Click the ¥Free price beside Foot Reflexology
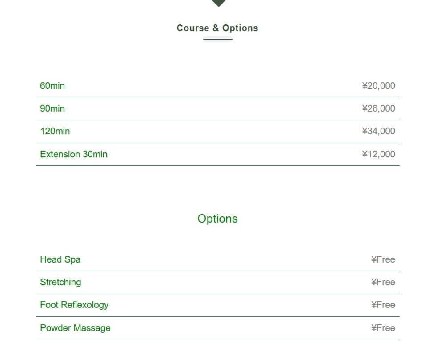The height and width of the screenshot is (363, 437). [x=383, y=305]
